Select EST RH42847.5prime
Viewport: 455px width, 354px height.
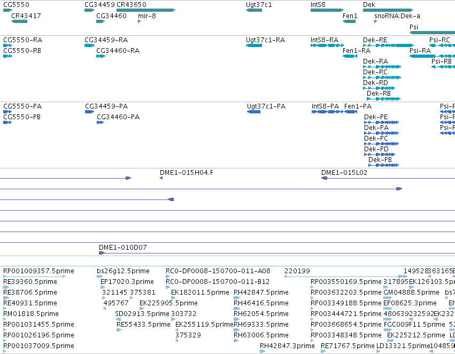[x=237, y=298]
